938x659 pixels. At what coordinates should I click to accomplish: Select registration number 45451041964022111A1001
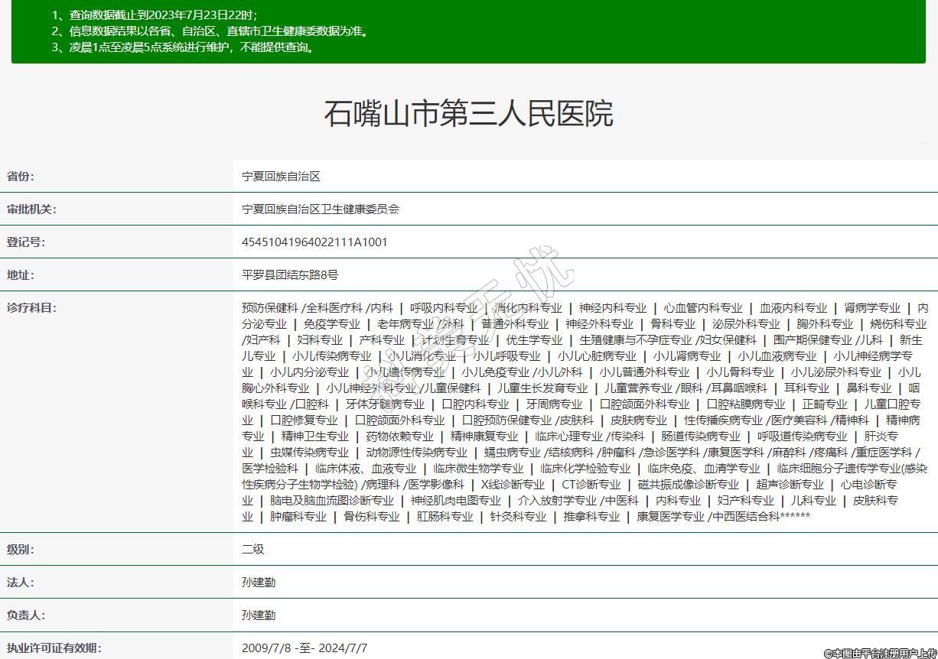click(314, 242)
